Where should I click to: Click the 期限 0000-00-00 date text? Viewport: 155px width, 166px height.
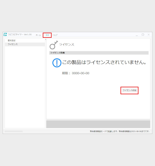tap(76, 73)
